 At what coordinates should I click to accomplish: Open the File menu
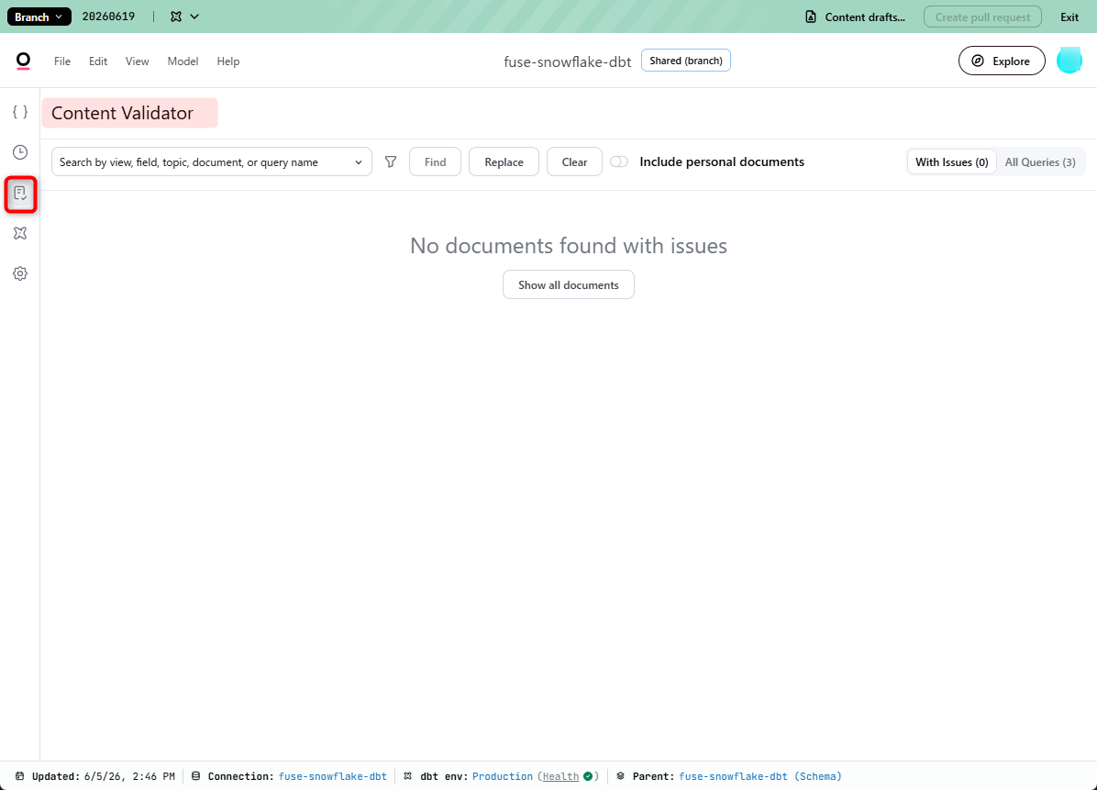coord(62,61)
